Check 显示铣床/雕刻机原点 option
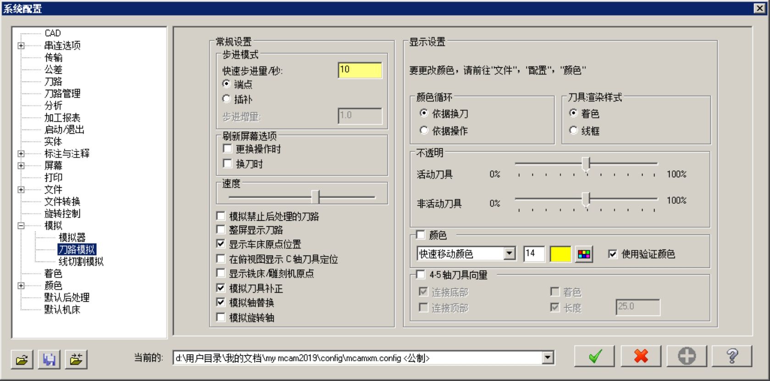 click(x=221, y=273)
